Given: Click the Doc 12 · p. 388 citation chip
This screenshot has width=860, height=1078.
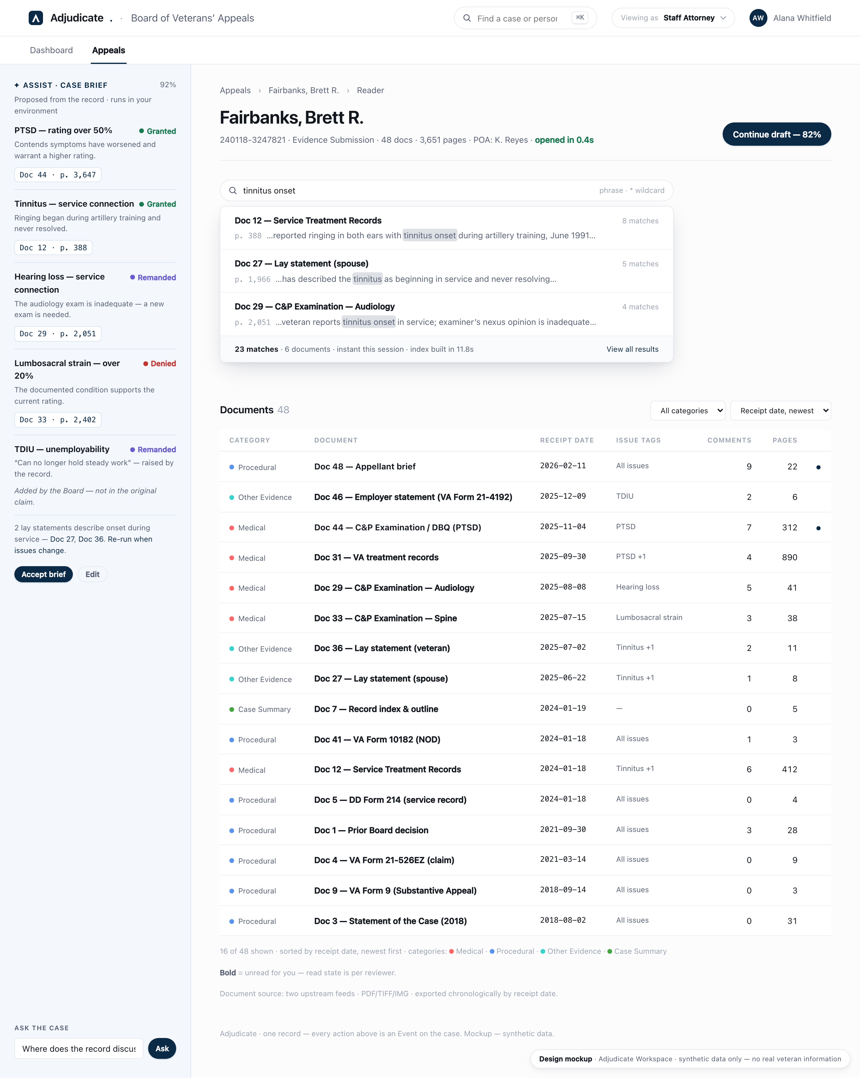Looking at the screenshot, I should [x=53, y=248].
